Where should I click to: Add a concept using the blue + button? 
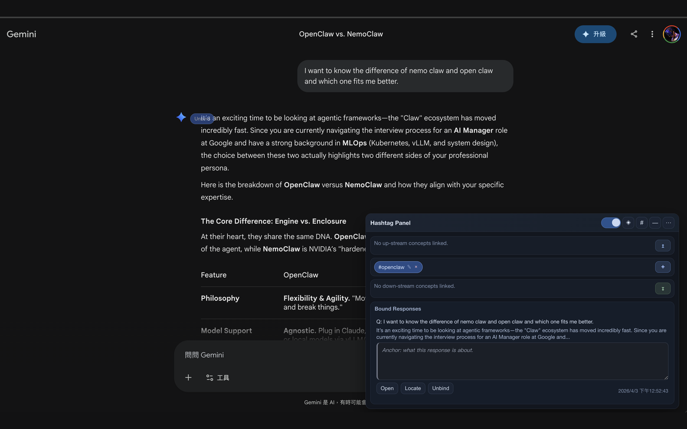click(663, 267)
